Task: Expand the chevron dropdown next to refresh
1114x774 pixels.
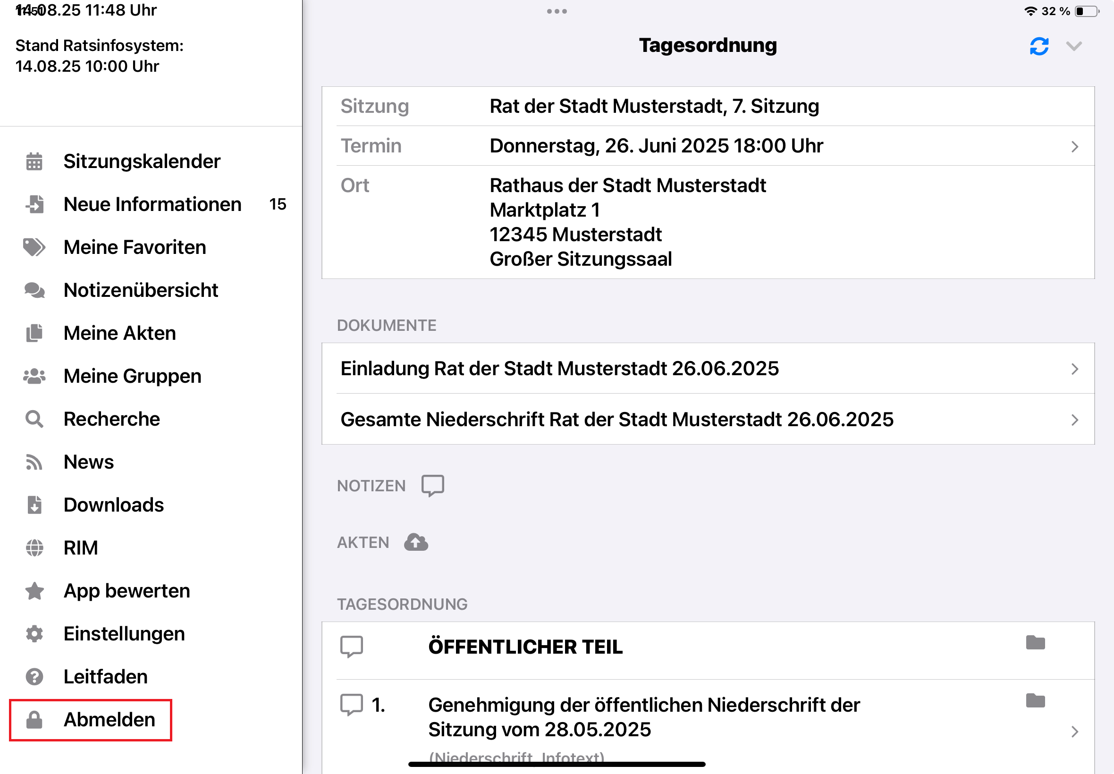Action: (x=1074, y=47)
